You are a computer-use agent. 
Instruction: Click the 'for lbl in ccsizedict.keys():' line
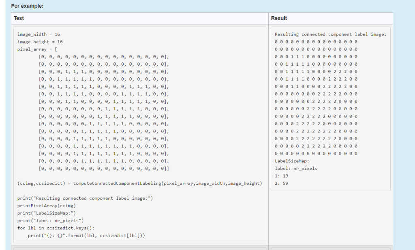point(56,228)
